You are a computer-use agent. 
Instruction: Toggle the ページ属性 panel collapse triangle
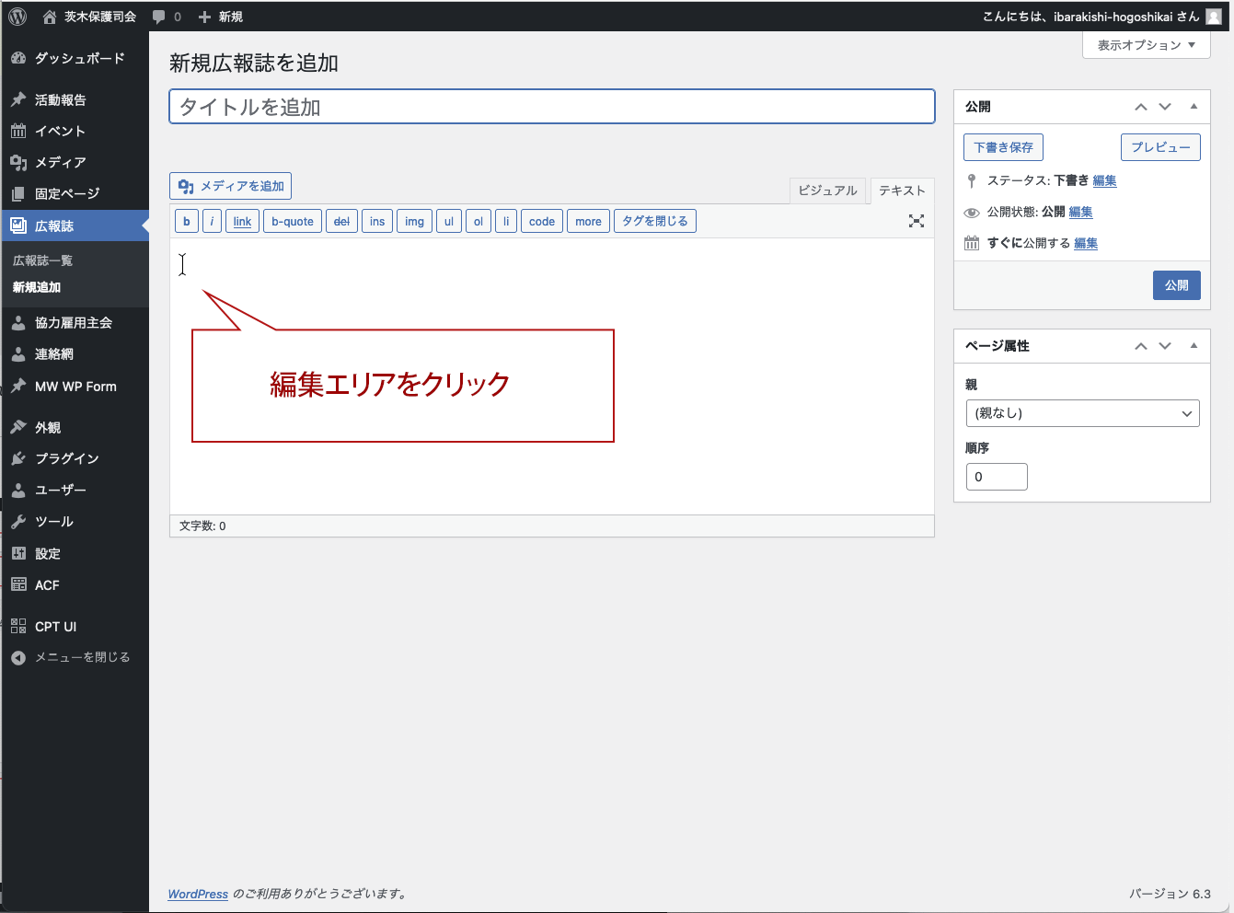[x=1194, y=346]
